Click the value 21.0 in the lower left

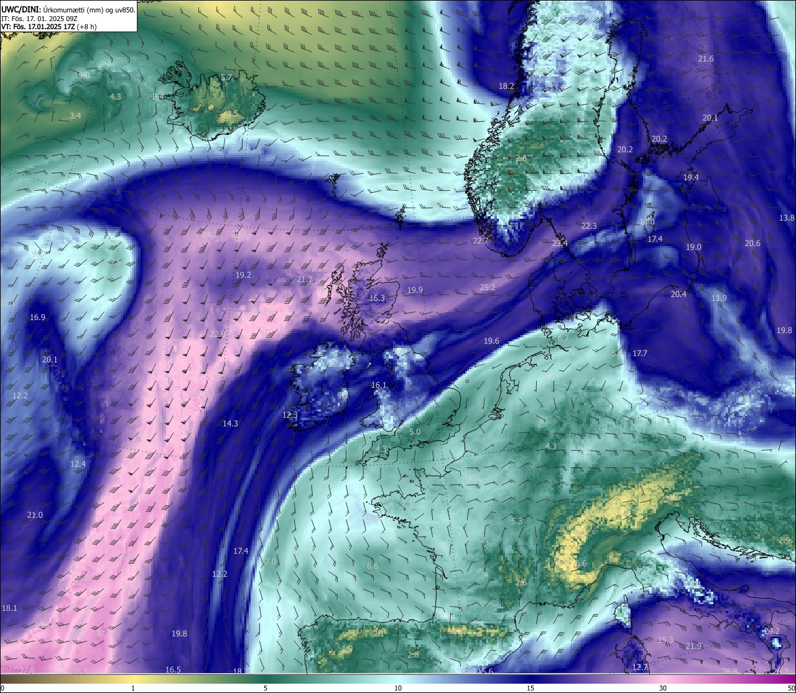point(35,515)
